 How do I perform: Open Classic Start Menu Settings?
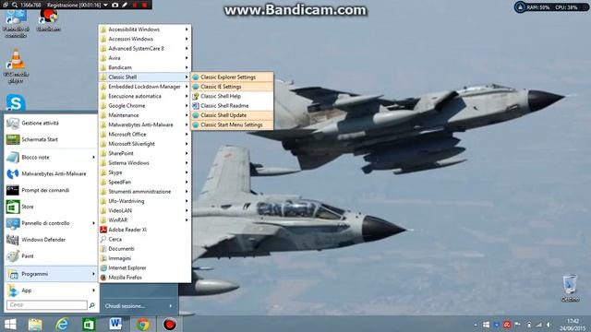click(232, 125)
